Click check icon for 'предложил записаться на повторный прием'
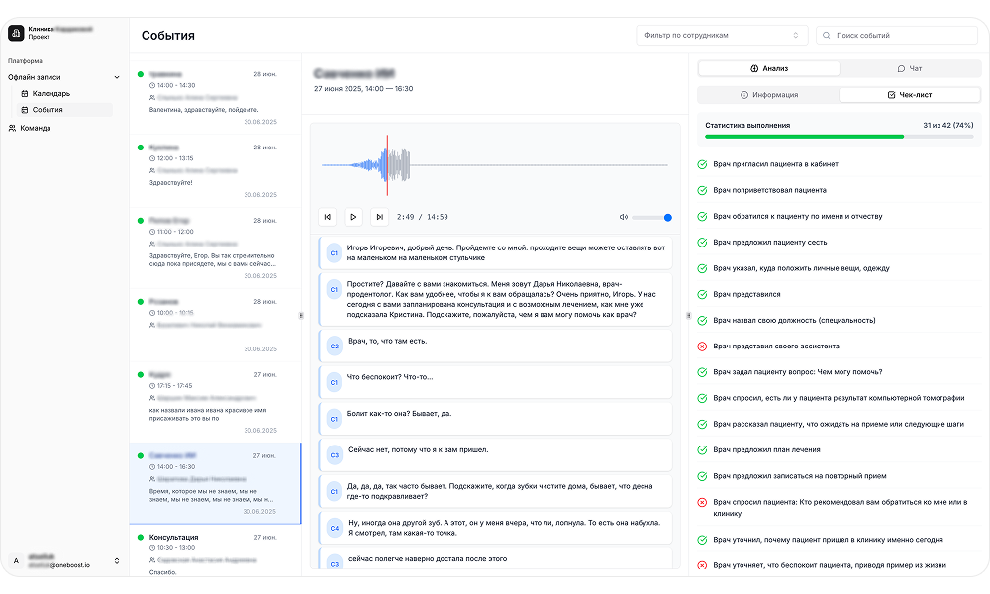The height and width of the screenshot is (594, 990). coord(702,476)
